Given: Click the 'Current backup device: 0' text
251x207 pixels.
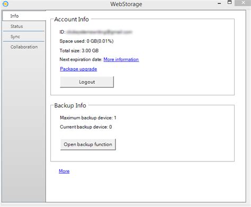Looking at the screenshot, I should (86, 127).
